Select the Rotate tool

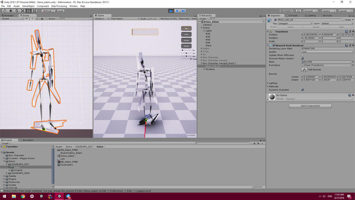click(x=17, y=11)
